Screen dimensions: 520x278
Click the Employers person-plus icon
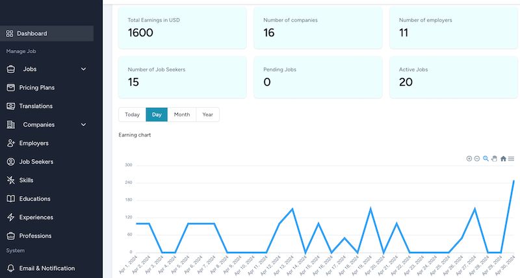[x=10, y=143]
